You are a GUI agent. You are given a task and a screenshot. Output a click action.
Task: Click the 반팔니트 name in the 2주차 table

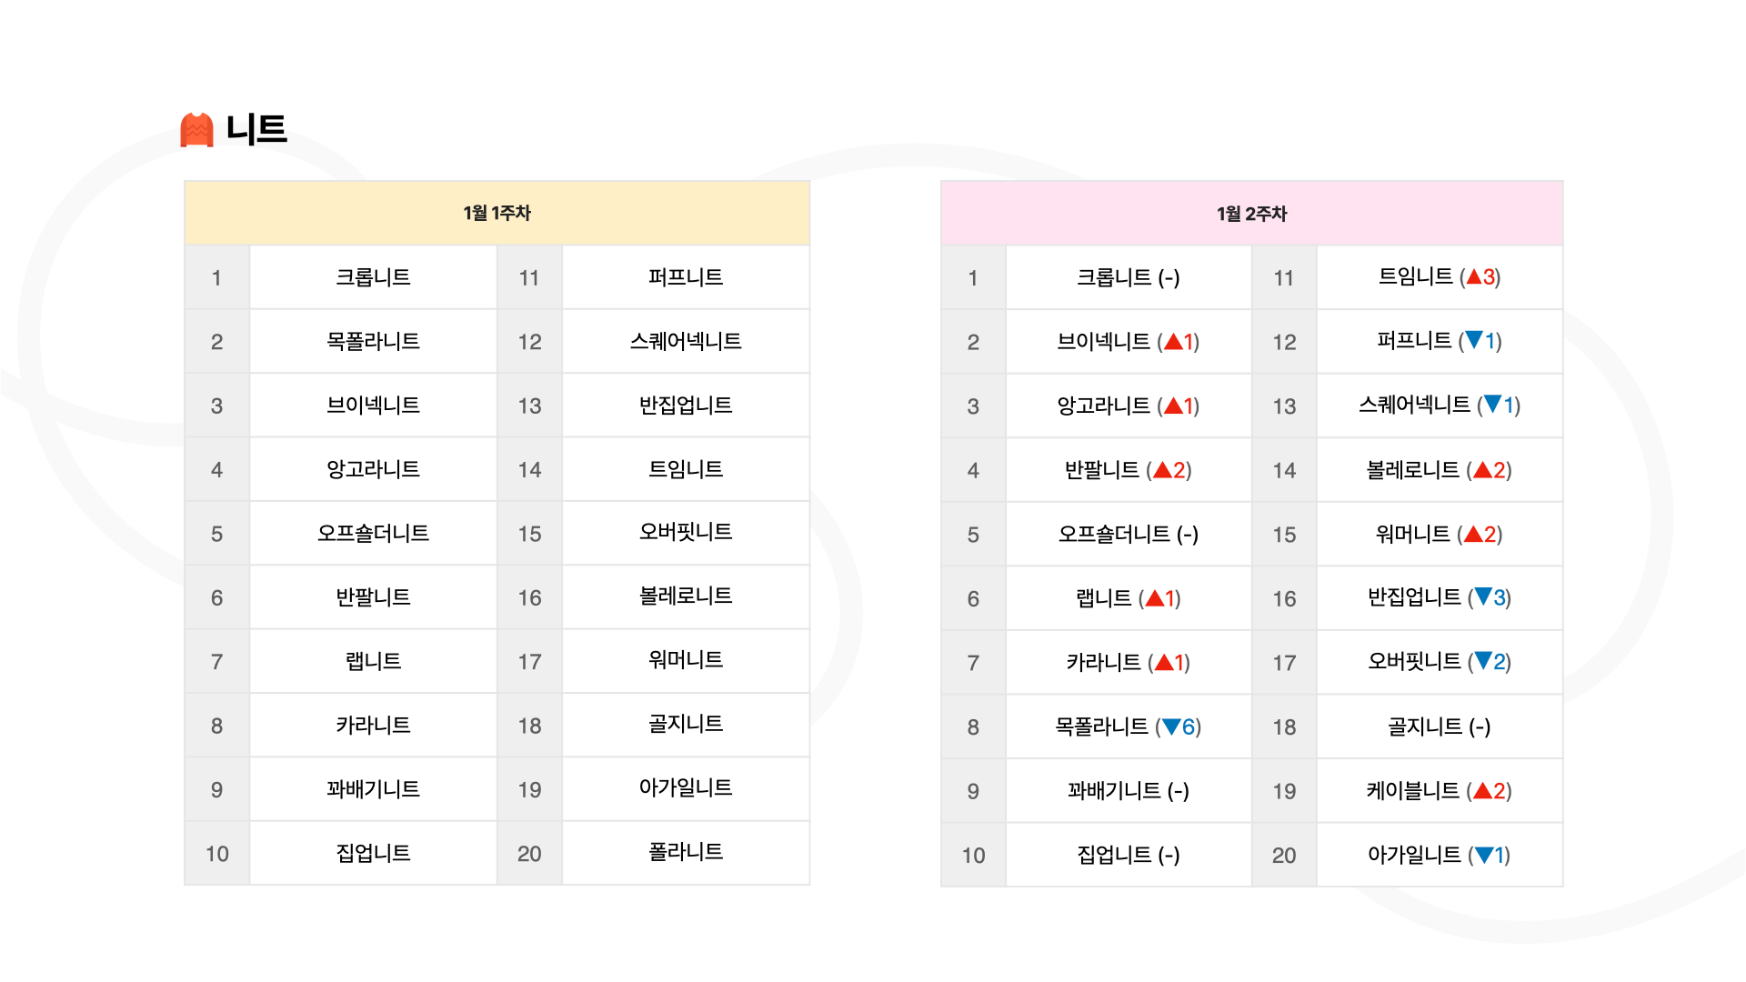1101,470
